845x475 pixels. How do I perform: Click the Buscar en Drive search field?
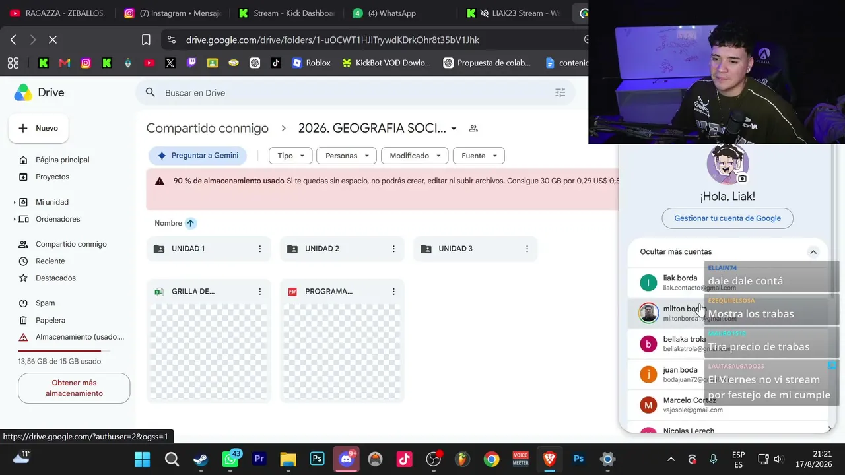356,92
